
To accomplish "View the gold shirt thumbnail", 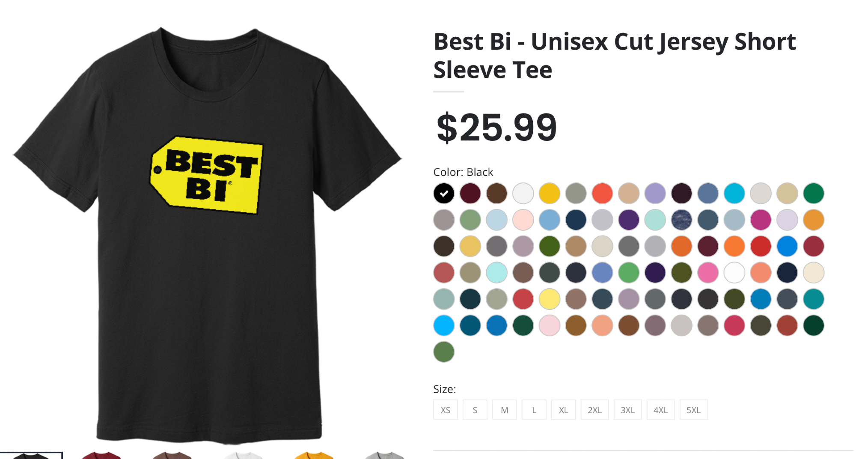I will [314, 455].
